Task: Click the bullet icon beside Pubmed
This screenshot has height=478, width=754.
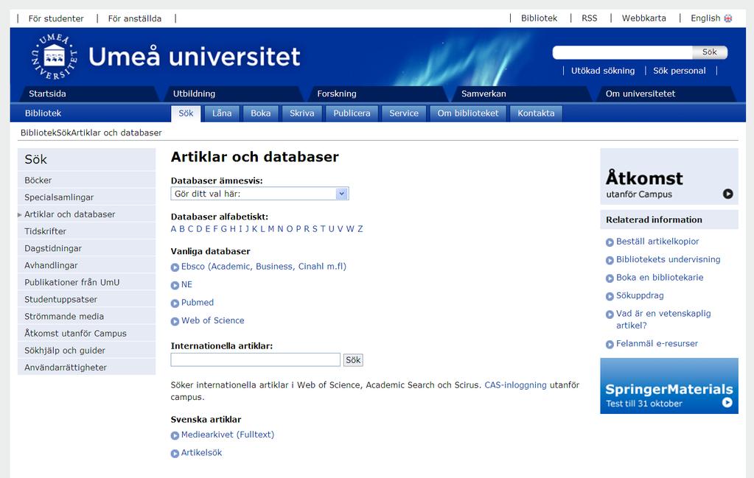Action: 175,303
